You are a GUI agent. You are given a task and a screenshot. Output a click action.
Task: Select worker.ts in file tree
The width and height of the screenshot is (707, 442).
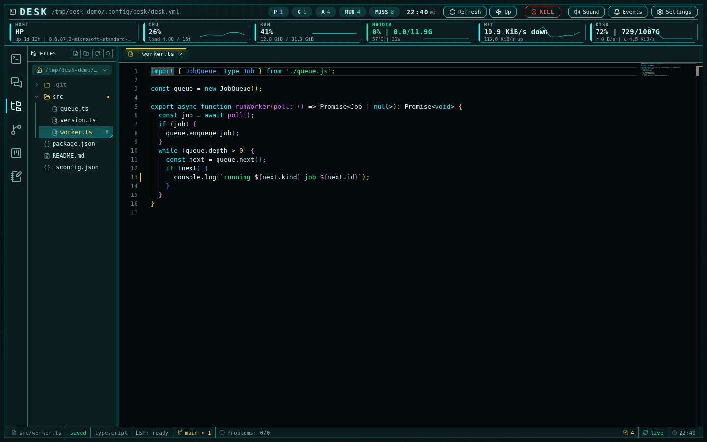(76, 132)
